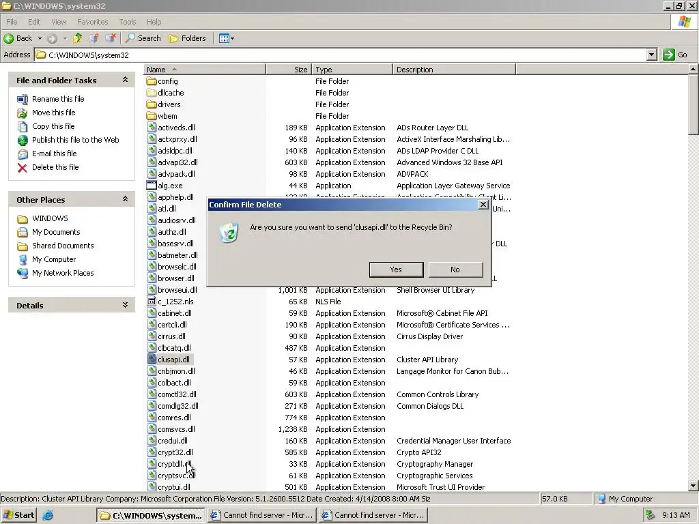Sort by the Name column header

tap(205, 70)
